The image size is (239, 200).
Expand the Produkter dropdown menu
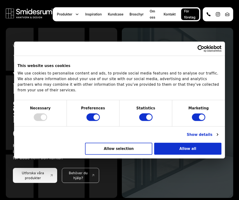point(68,14)
